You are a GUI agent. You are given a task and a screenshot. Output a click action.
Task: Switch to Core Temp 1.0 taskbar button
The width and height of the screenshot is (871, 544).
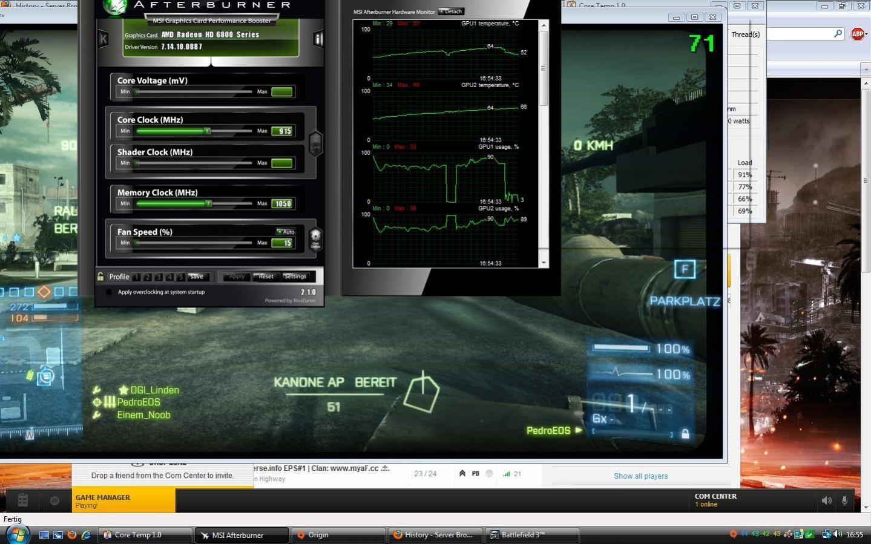(x=145, y=535)
